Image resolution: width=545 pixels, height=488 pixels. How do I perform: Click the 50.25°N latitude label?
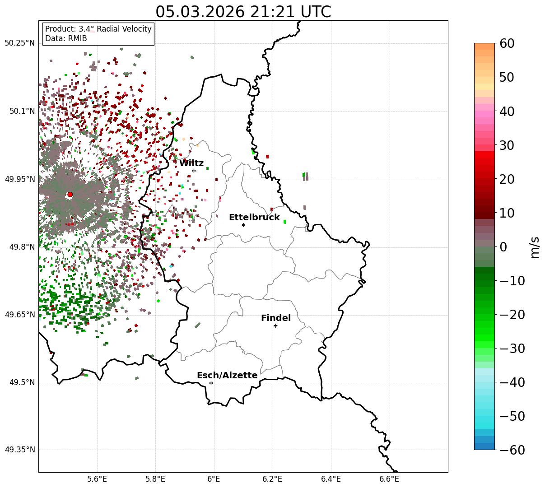[20, 43]
